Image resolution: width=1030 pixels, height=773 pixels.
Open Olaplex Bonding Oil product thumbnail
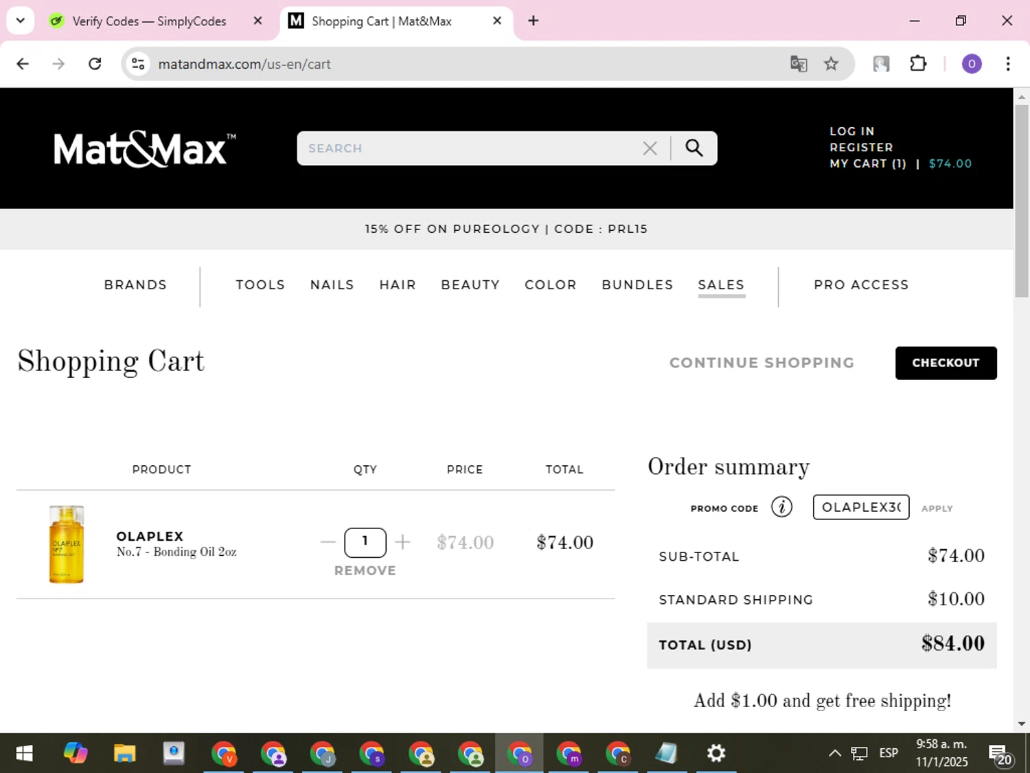tap(67, 544)
